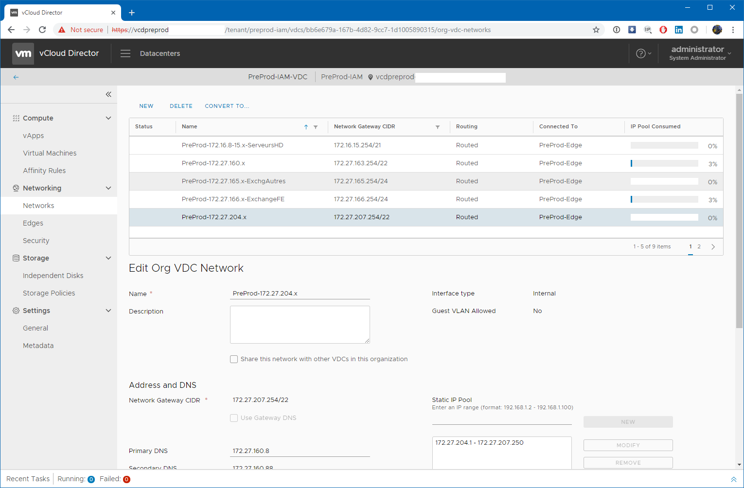Image resolution: width=744 pixels, height=488 pixels.
Task: Collapse the left sidebar with double-chevron icon
Action: pyautogui.click(x=108, y=94)
